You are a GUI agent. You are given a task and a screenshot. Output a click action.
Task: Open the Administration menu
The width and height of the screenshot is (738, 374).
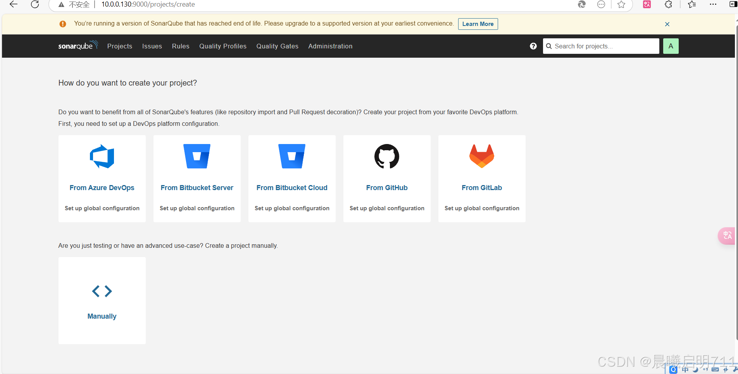(330, 46)
